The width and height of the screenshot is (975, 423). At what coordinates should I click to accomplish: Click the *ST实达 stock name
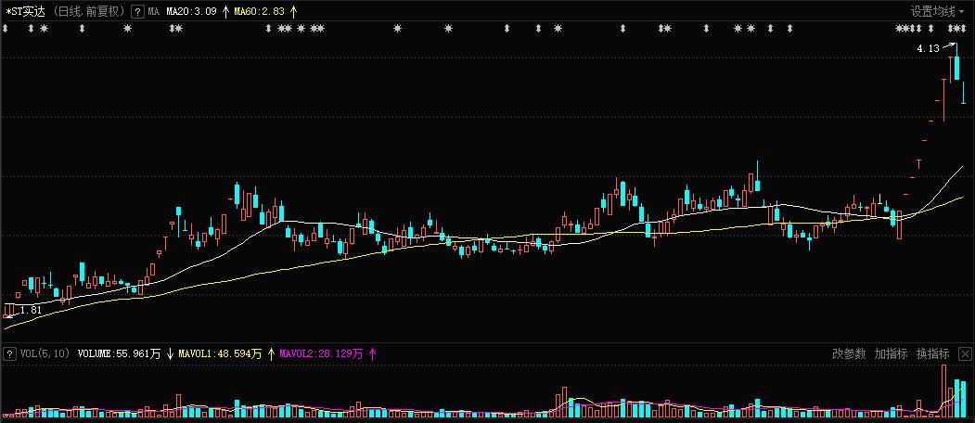[25, 12]
